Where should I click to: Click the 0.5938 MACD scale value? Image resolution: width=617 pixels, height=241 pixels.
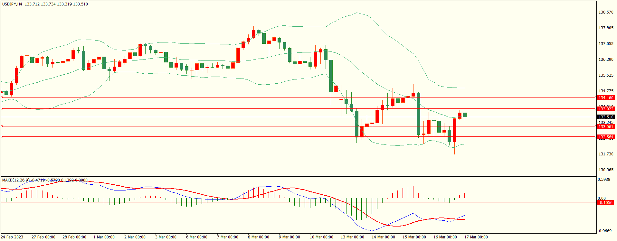(x=604, y=180)
